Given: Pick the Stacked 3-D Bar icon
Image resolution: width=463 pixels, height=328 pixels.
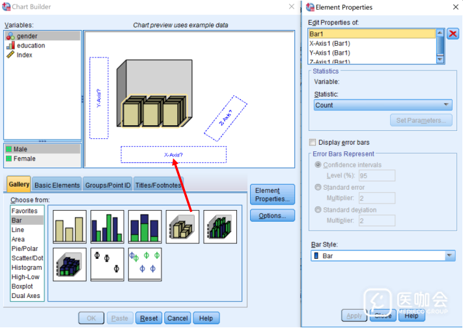Looking at the screenshot, I should point(69,263).
